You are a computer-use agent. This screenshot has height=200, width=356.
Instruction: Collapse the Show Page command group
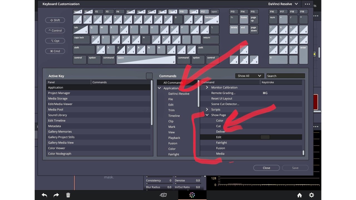click(207, 115)
